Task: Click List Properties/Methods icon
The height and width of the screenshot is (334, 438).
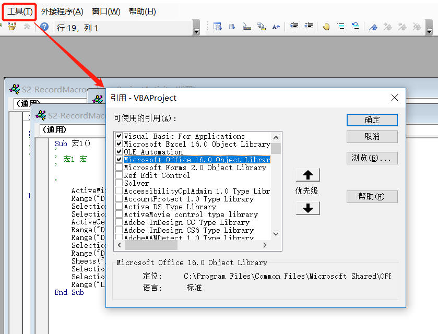Action: point(218,27)
